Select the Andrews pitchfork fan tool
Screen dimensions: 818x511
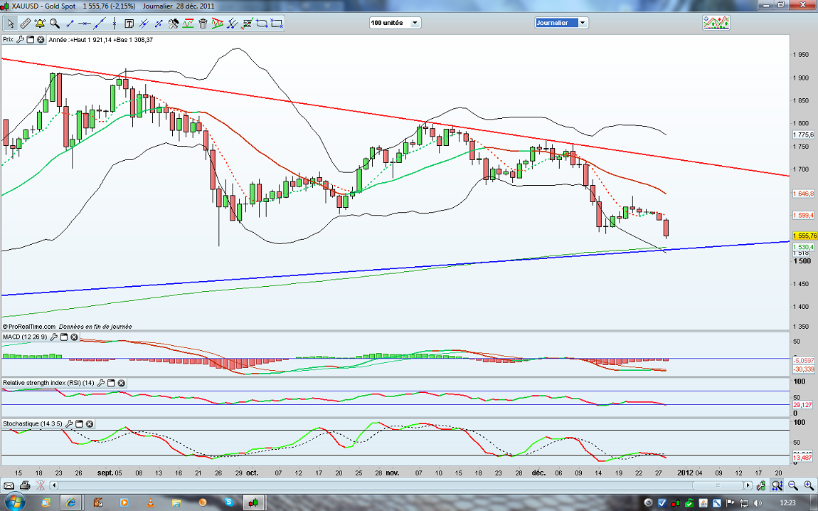point(233,23)
